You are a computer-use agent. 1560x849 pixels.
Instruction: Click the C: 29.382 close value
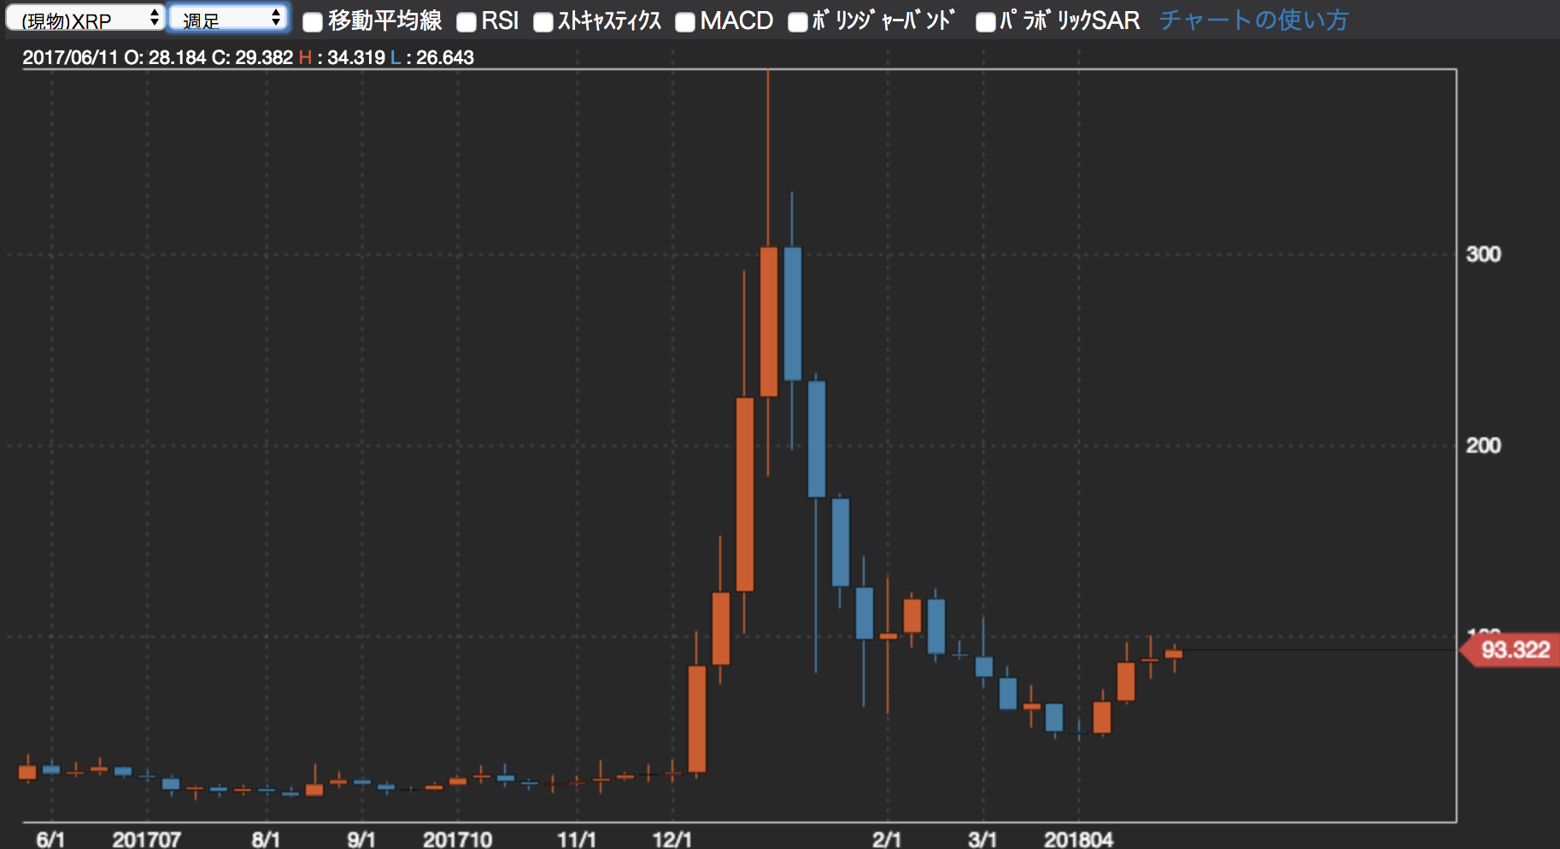click(x=252, y=58)
